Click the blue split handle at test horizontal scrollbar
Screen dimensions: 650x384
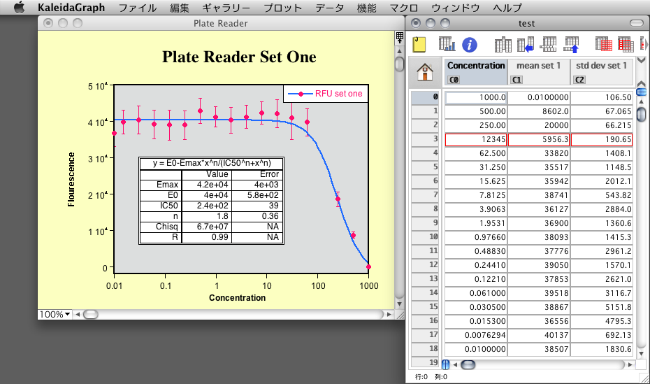click(x=446, y=364)
